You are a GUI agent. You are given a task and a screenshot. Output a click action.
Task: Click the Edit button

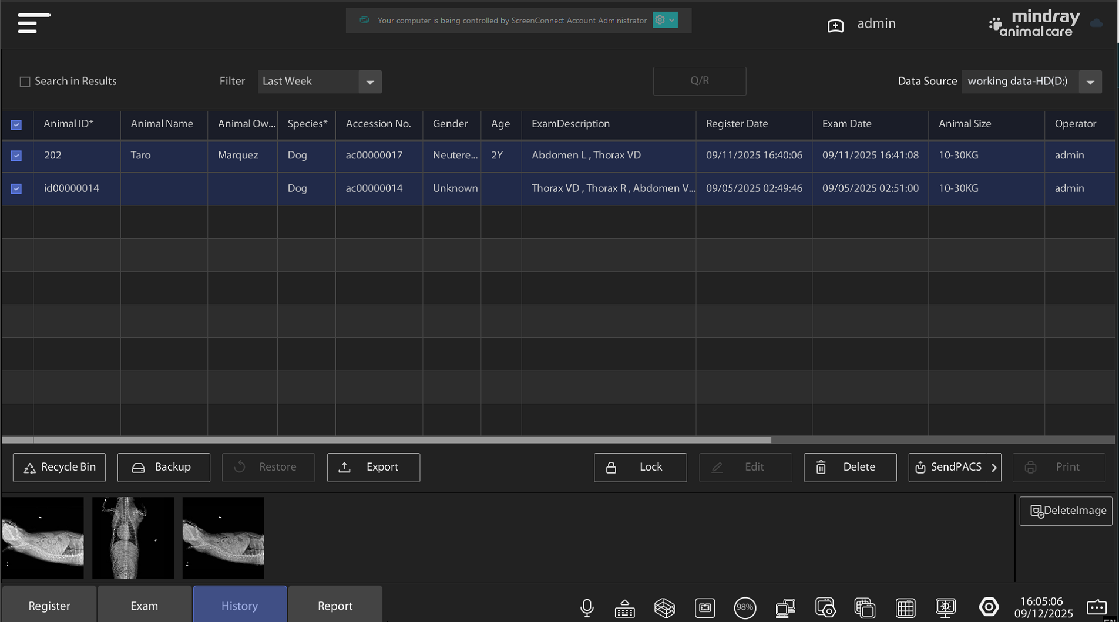[745, 467]
